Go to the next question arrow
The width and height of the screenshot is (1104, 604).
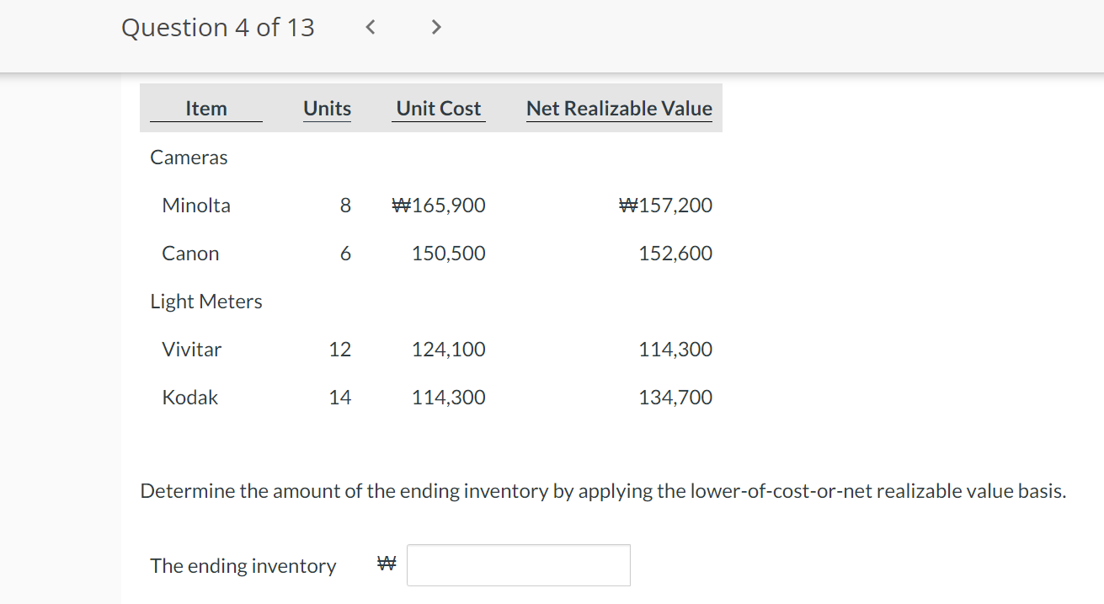[x=435, y=28]
